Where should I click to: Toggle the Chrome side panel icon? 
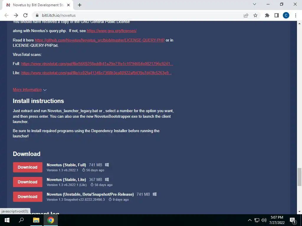coord(277,15)
